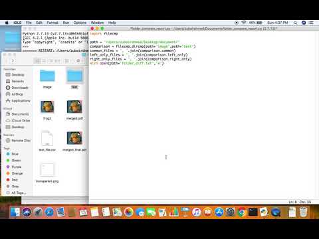
Task: Open the Format menu
Action: (x=53, y=23)
